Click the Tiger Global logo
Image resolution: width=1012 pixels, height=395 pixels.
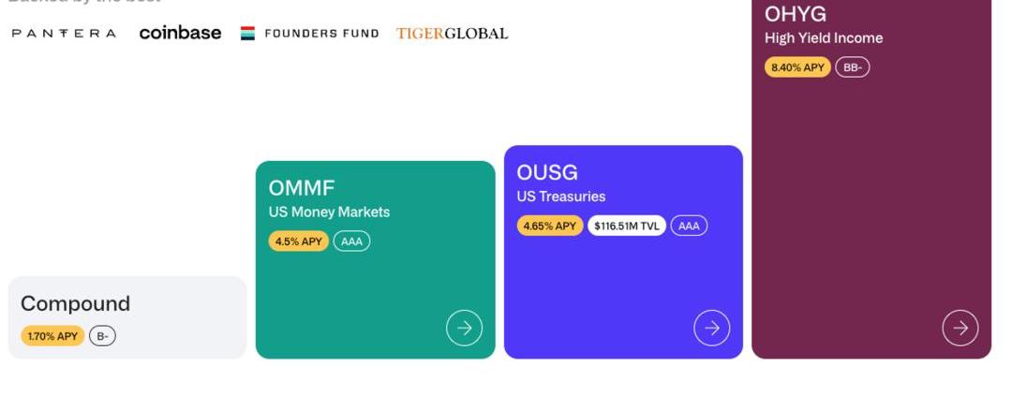pyautogui.click(x=452, y=34)
